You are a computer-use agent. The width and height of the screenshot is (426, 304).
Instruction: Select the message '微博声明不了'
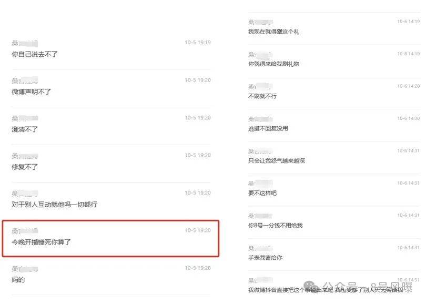31,92
